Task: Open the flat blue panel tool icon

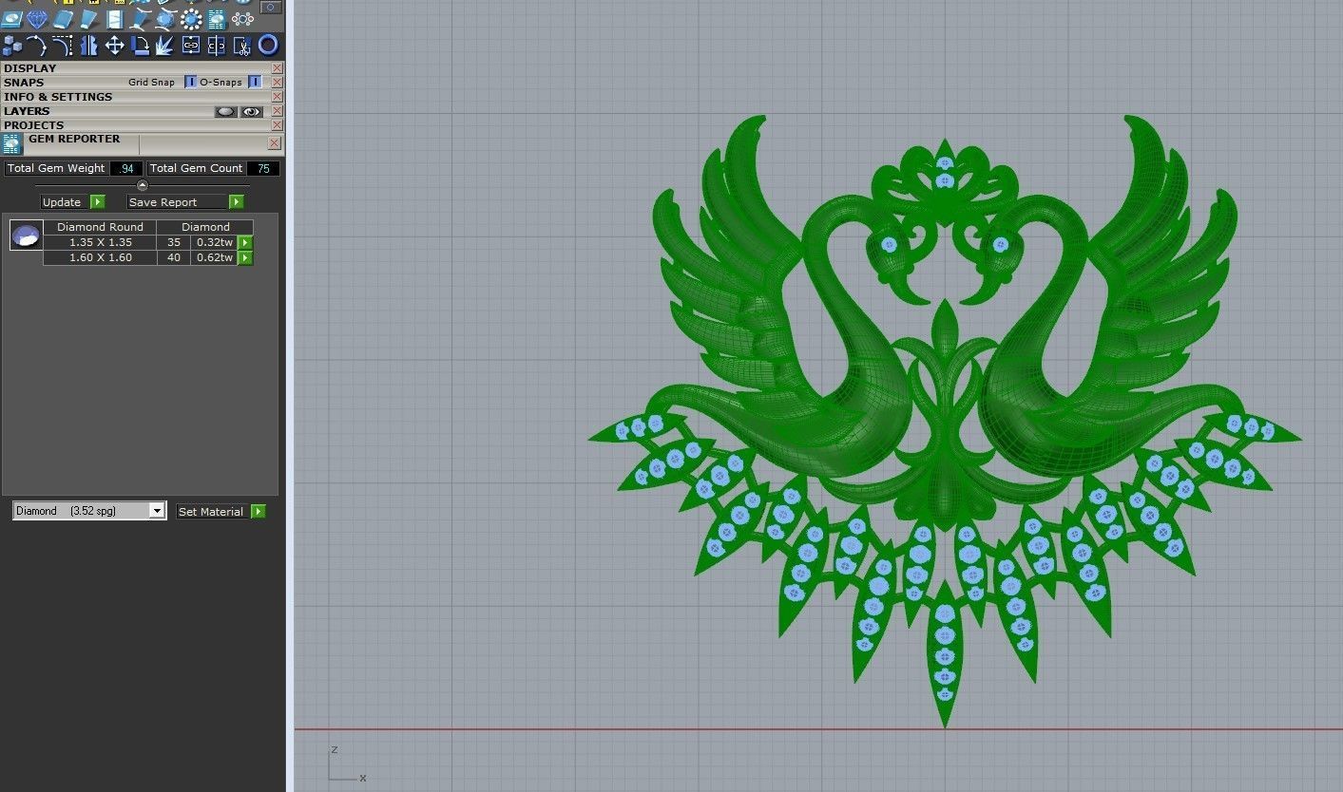Action: tap(114, 19)
